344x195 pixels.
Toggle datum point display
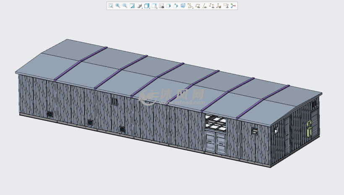(211, 6)
